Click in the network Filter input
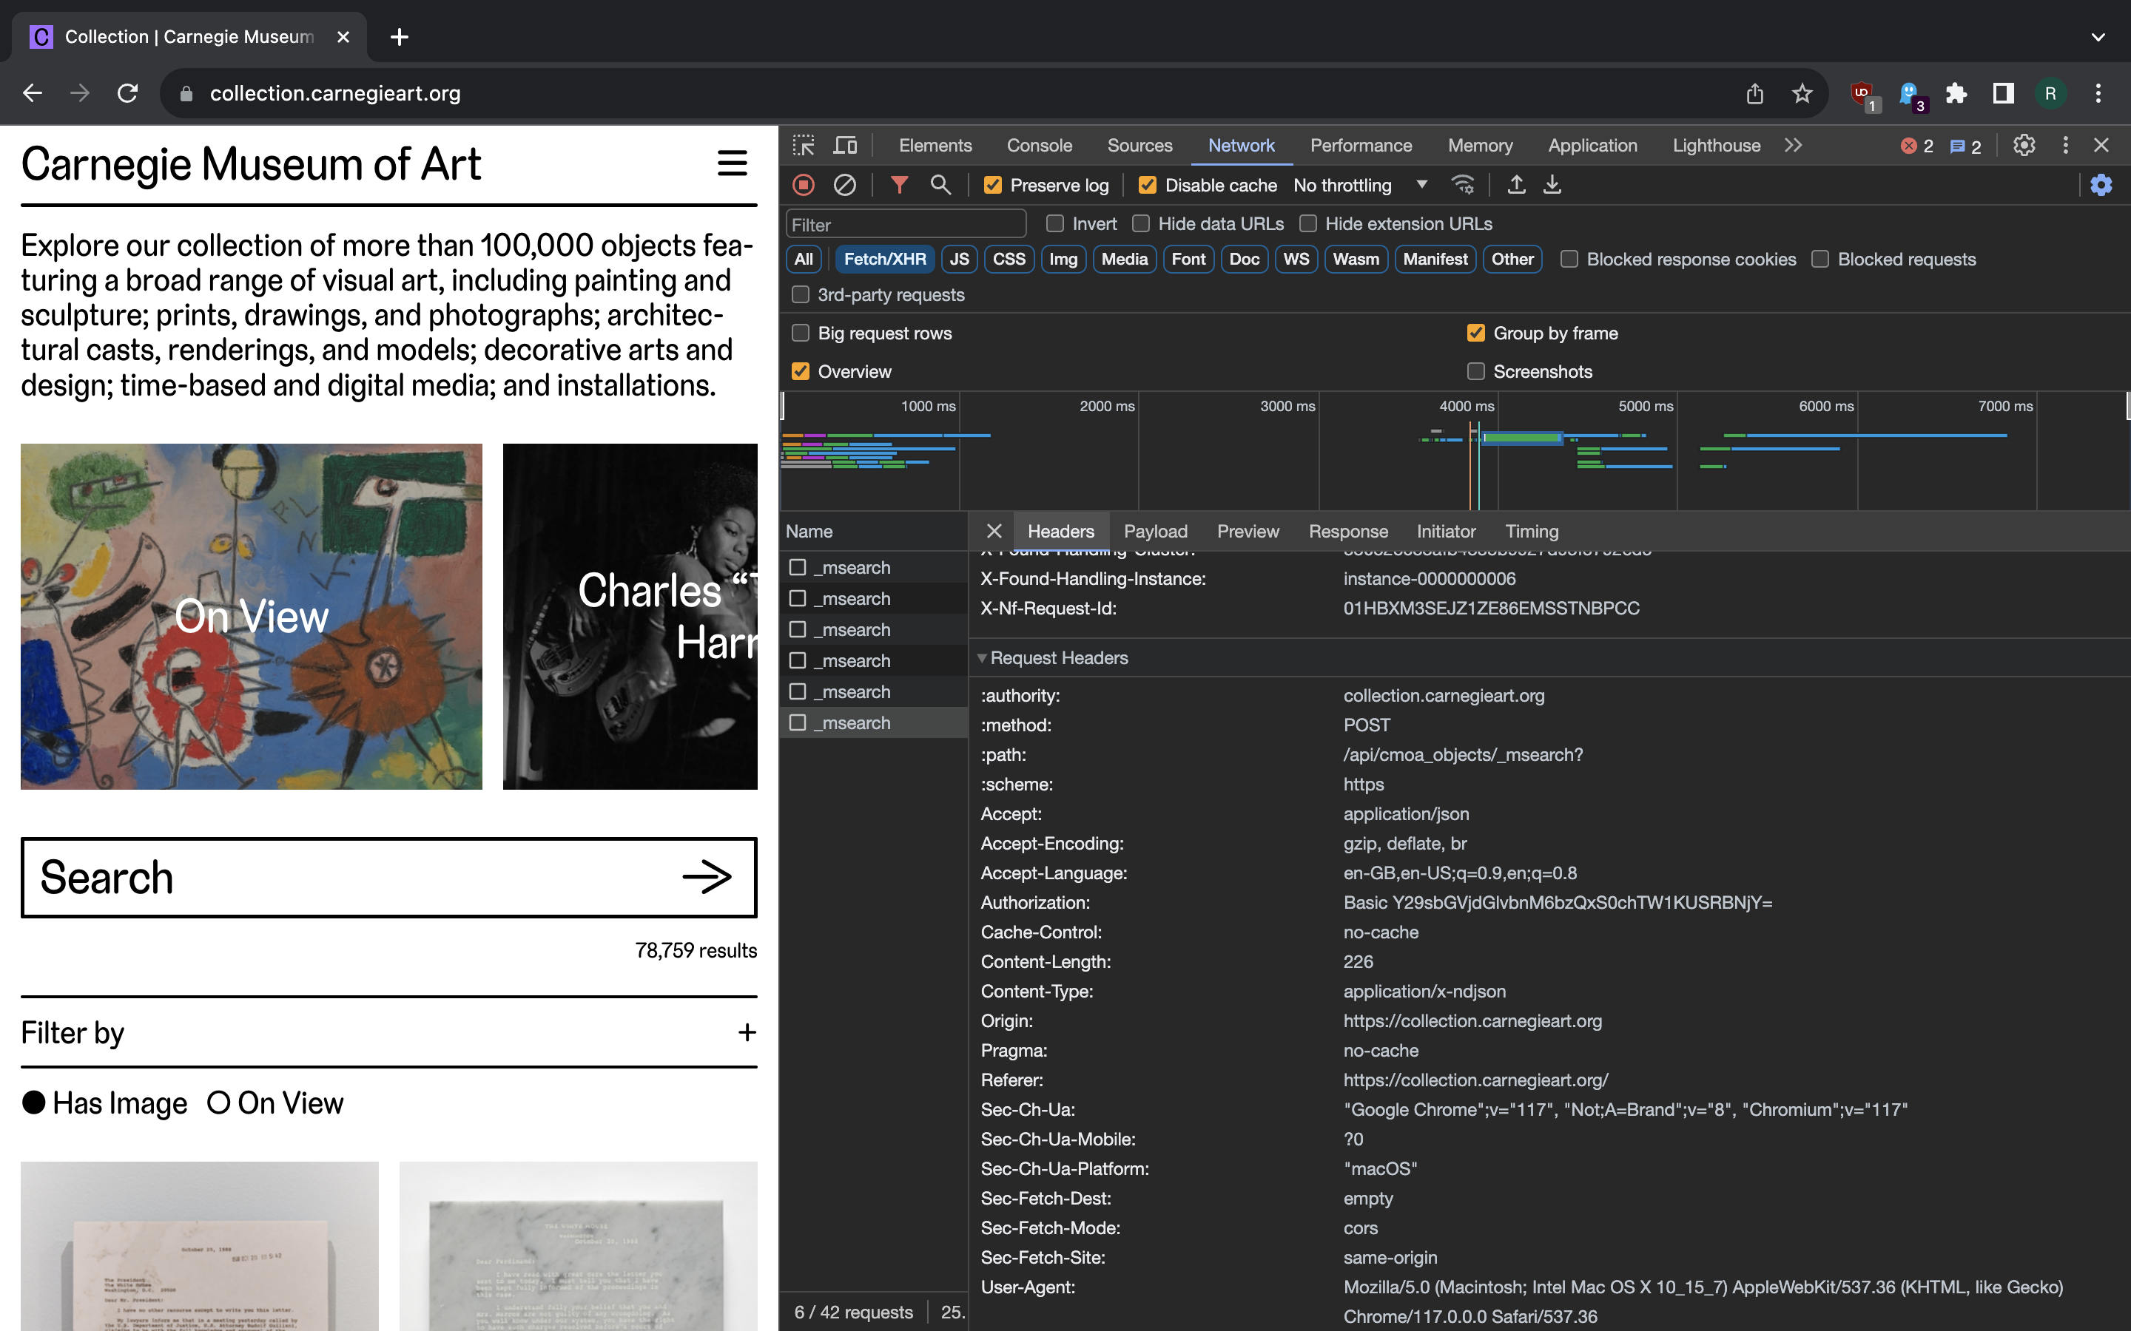Viewport: 2131px width, 1331px height. pyautogui.click(x=905, y=225)
